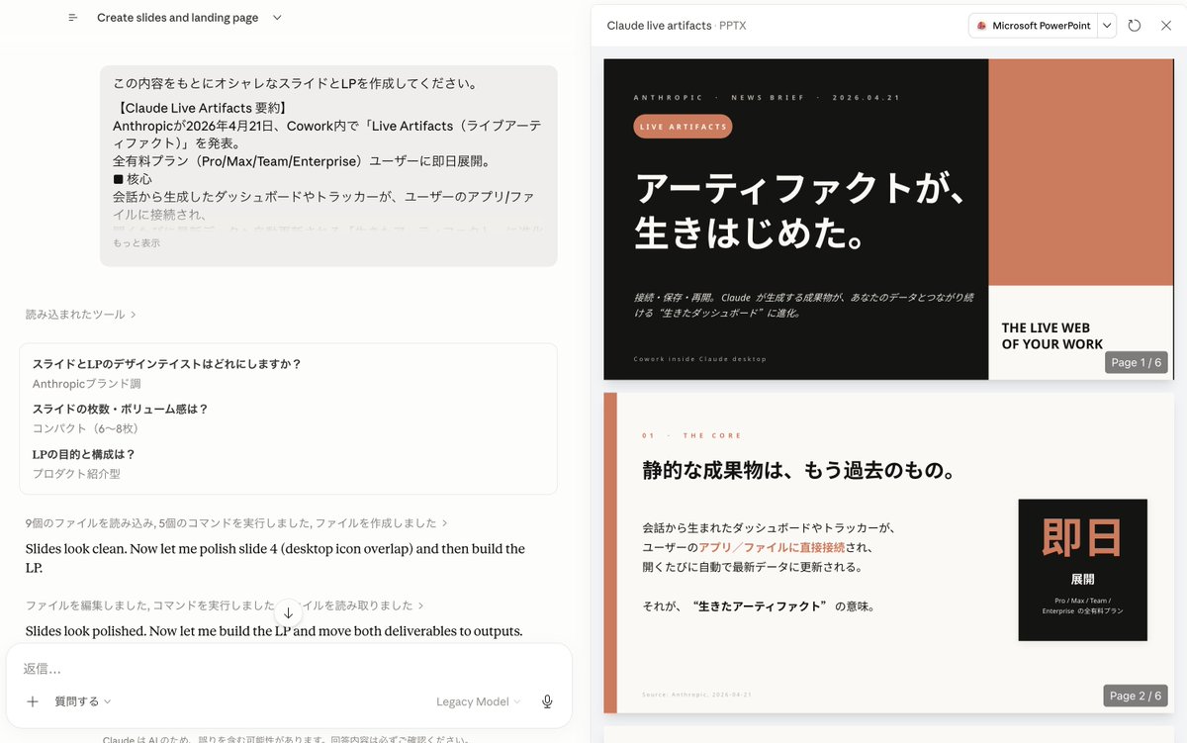This screenshot has width=1187, height=743.
Task: Select slide 2 thumbnail with 静的な成果物 heading
Action: (x=888, y=552)
